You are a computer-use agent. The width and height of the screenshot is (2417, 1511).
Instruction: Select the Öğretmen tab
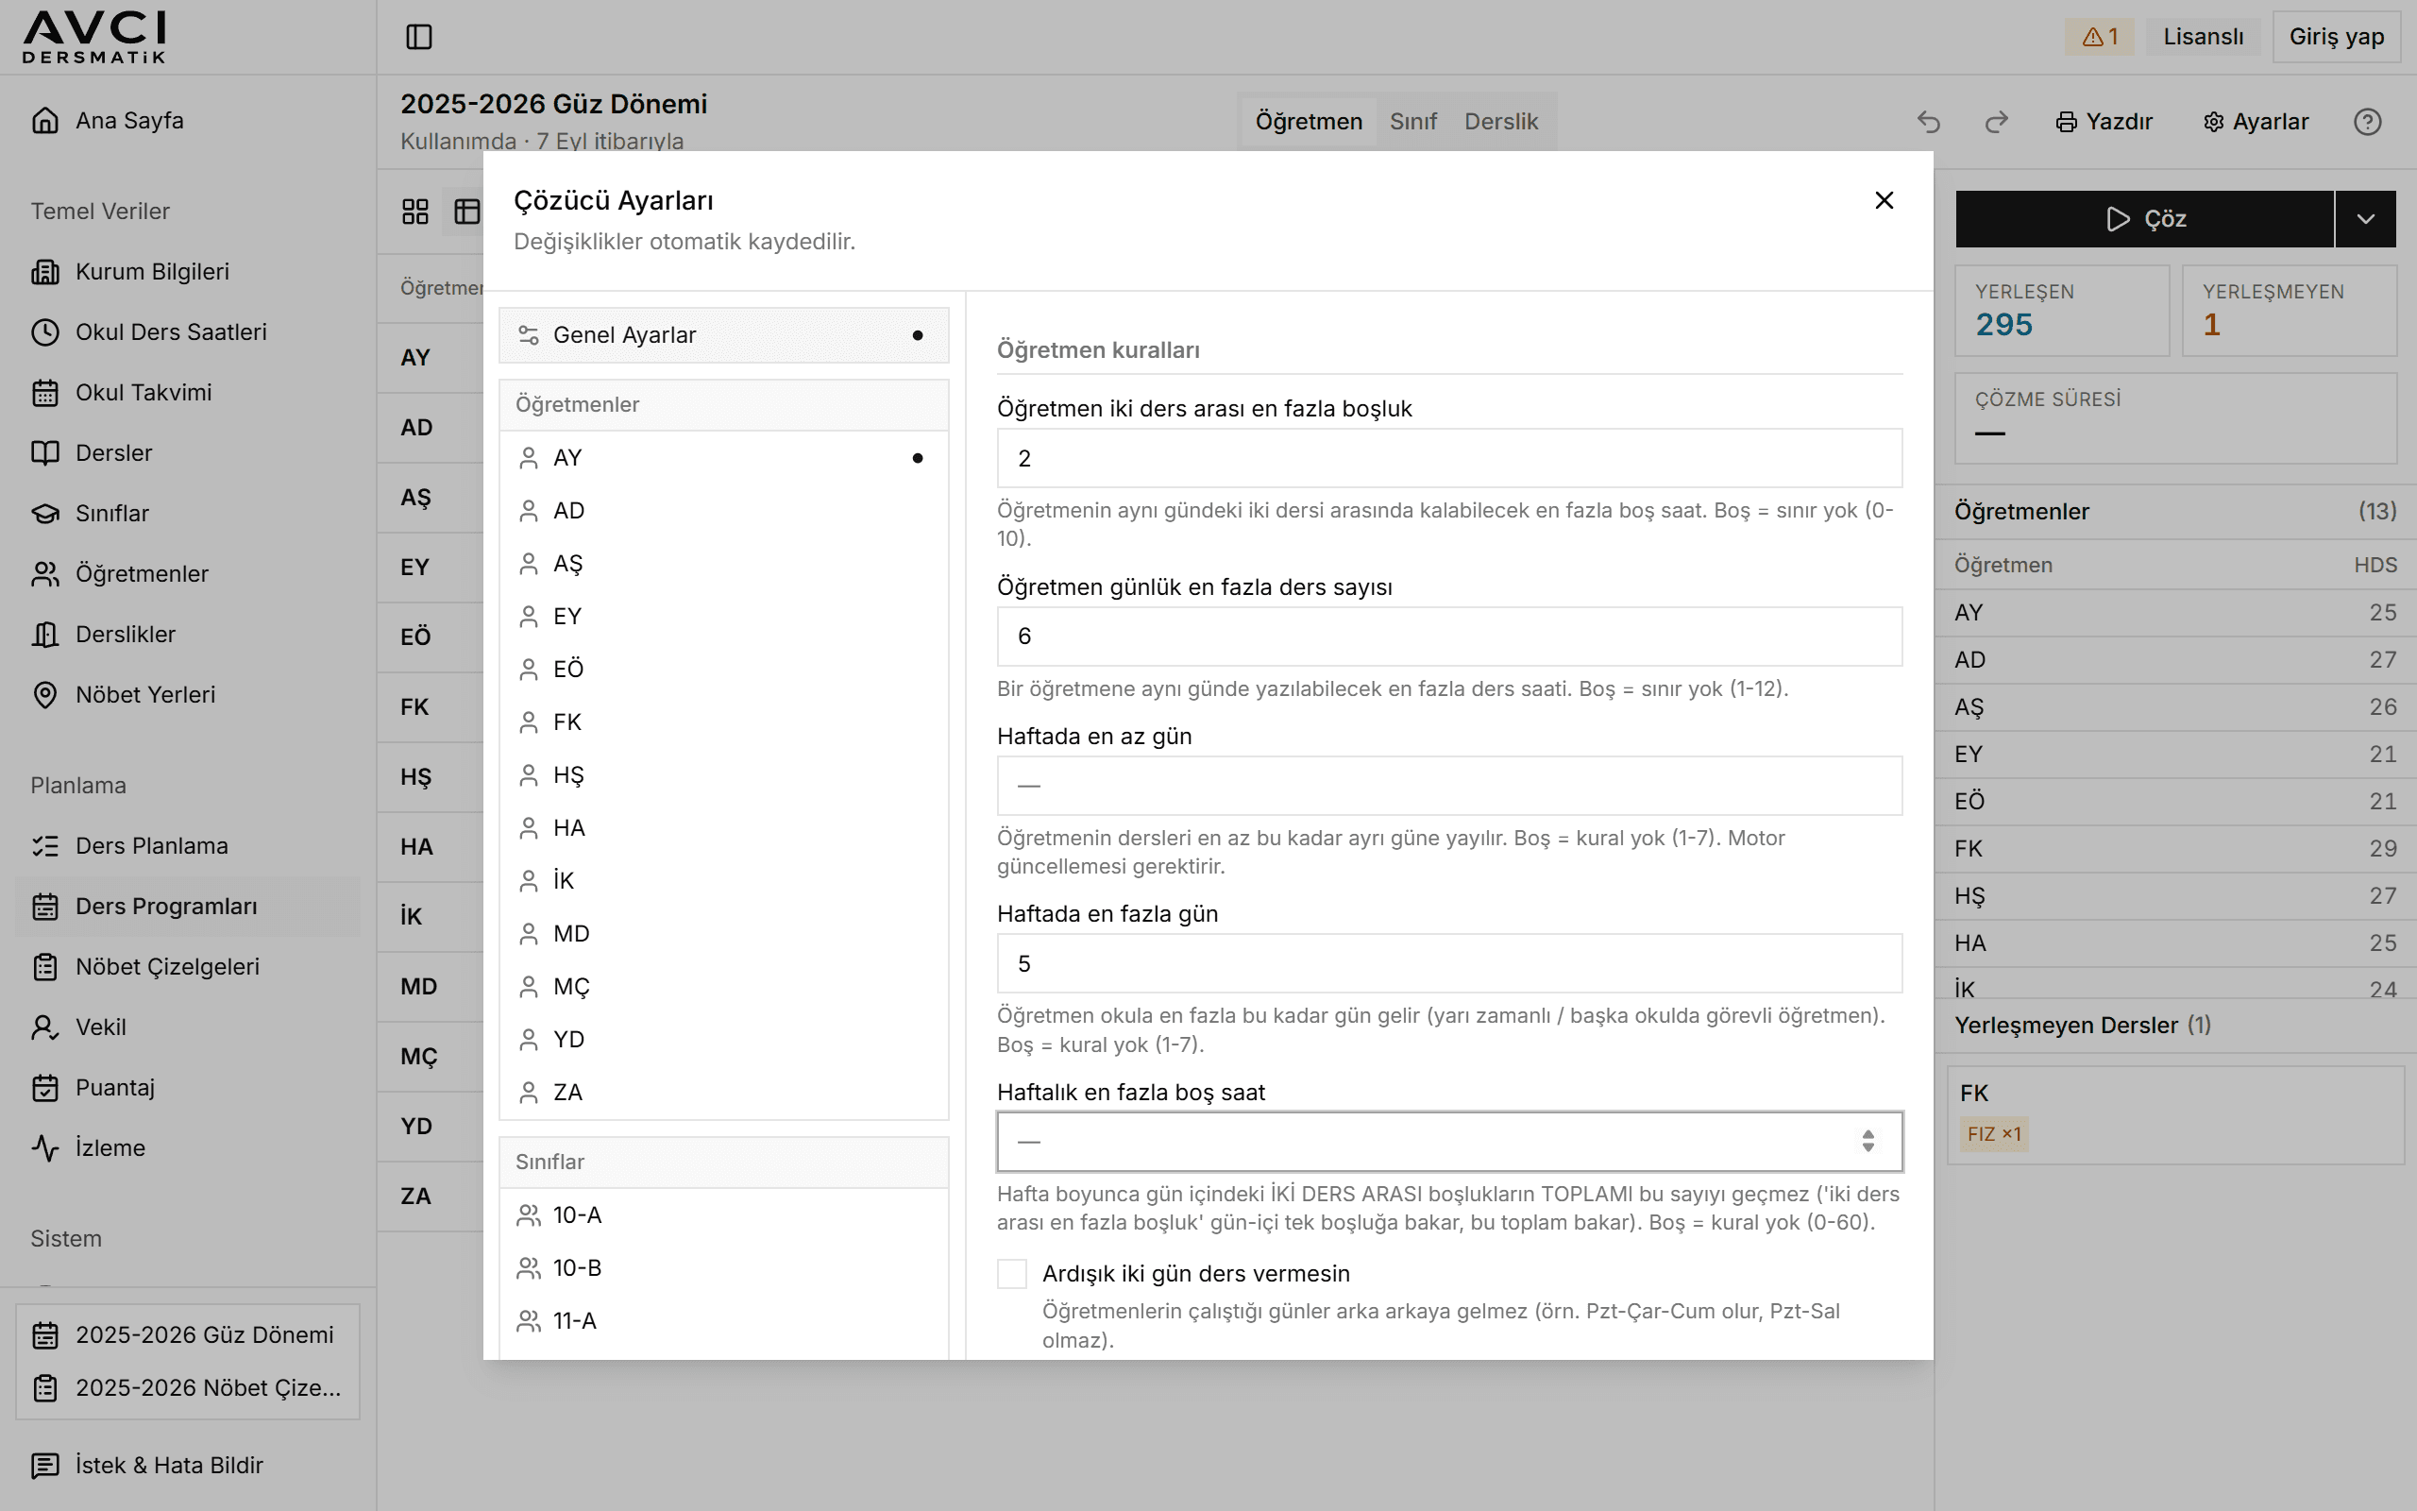[1309, 122]
